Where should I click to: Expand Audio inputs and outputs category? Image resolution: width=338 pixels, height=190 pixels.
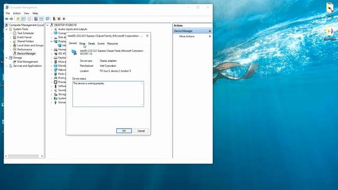(x=52, y=30)
